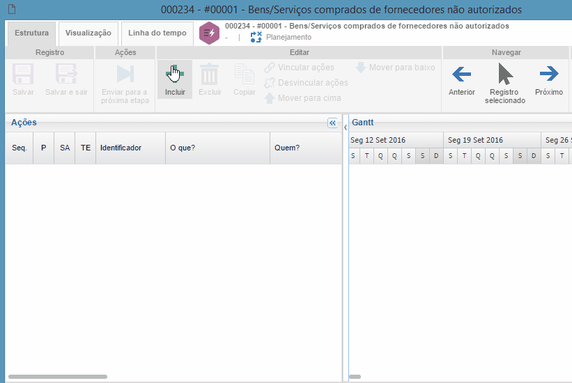Click Vincular ações link button
The height and width of the screenshot is (383, 572).
(299, 68)
